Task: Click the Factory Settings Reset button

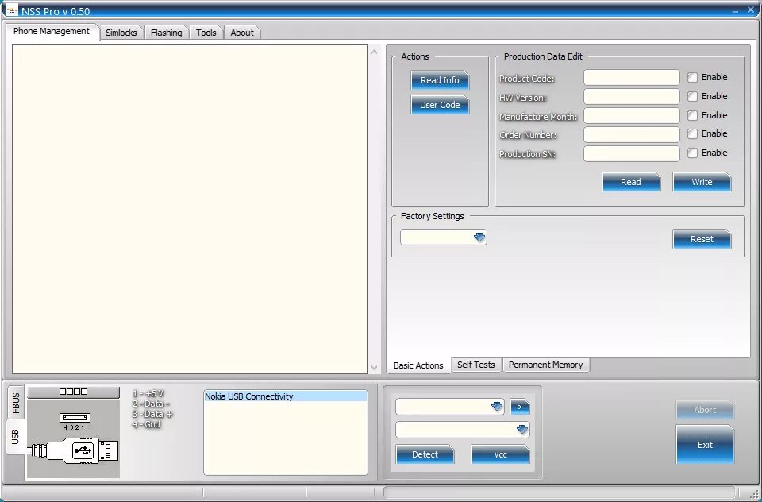Action: click(x=702, y=239)
